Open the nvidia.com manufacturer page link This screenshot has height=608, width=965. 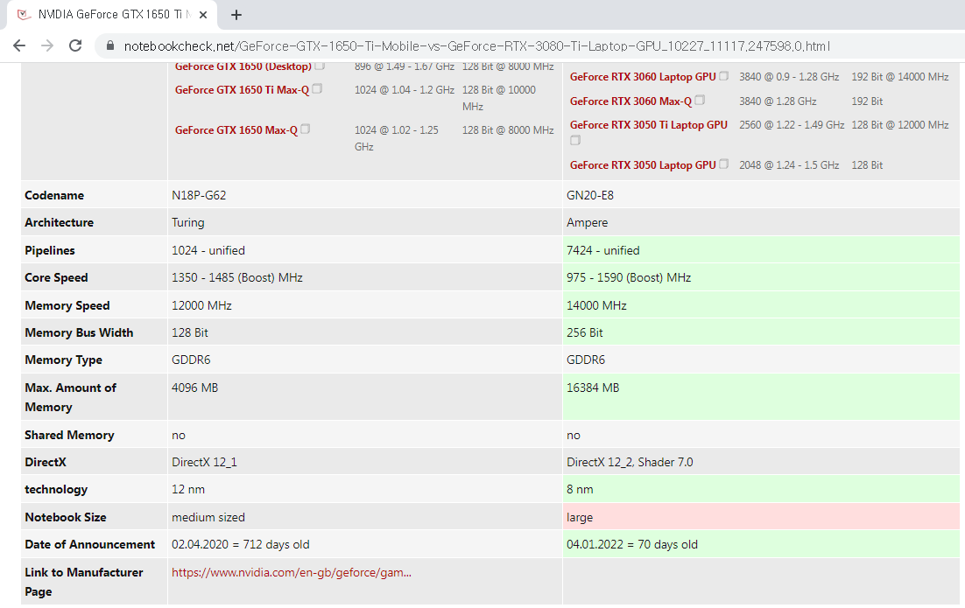(x=291, y=572)
